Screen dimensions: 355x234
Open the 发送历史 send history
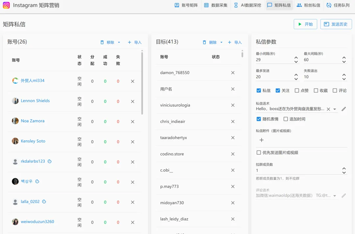click(336, 24)
